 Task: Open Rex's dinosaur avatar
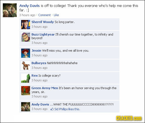26,78
